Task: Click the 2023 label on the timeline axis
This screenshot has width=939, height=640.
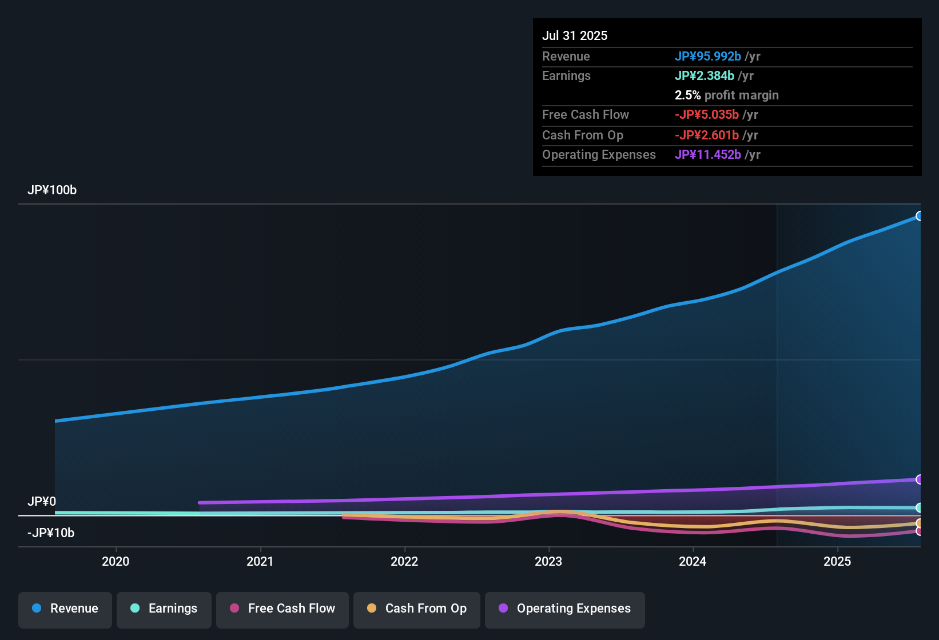Action: [548, 562]
